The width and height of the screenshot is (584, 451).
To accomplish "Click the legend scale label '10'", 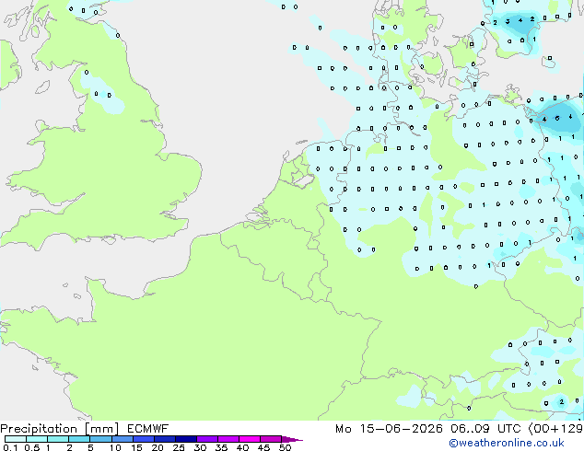I will 115,447.
